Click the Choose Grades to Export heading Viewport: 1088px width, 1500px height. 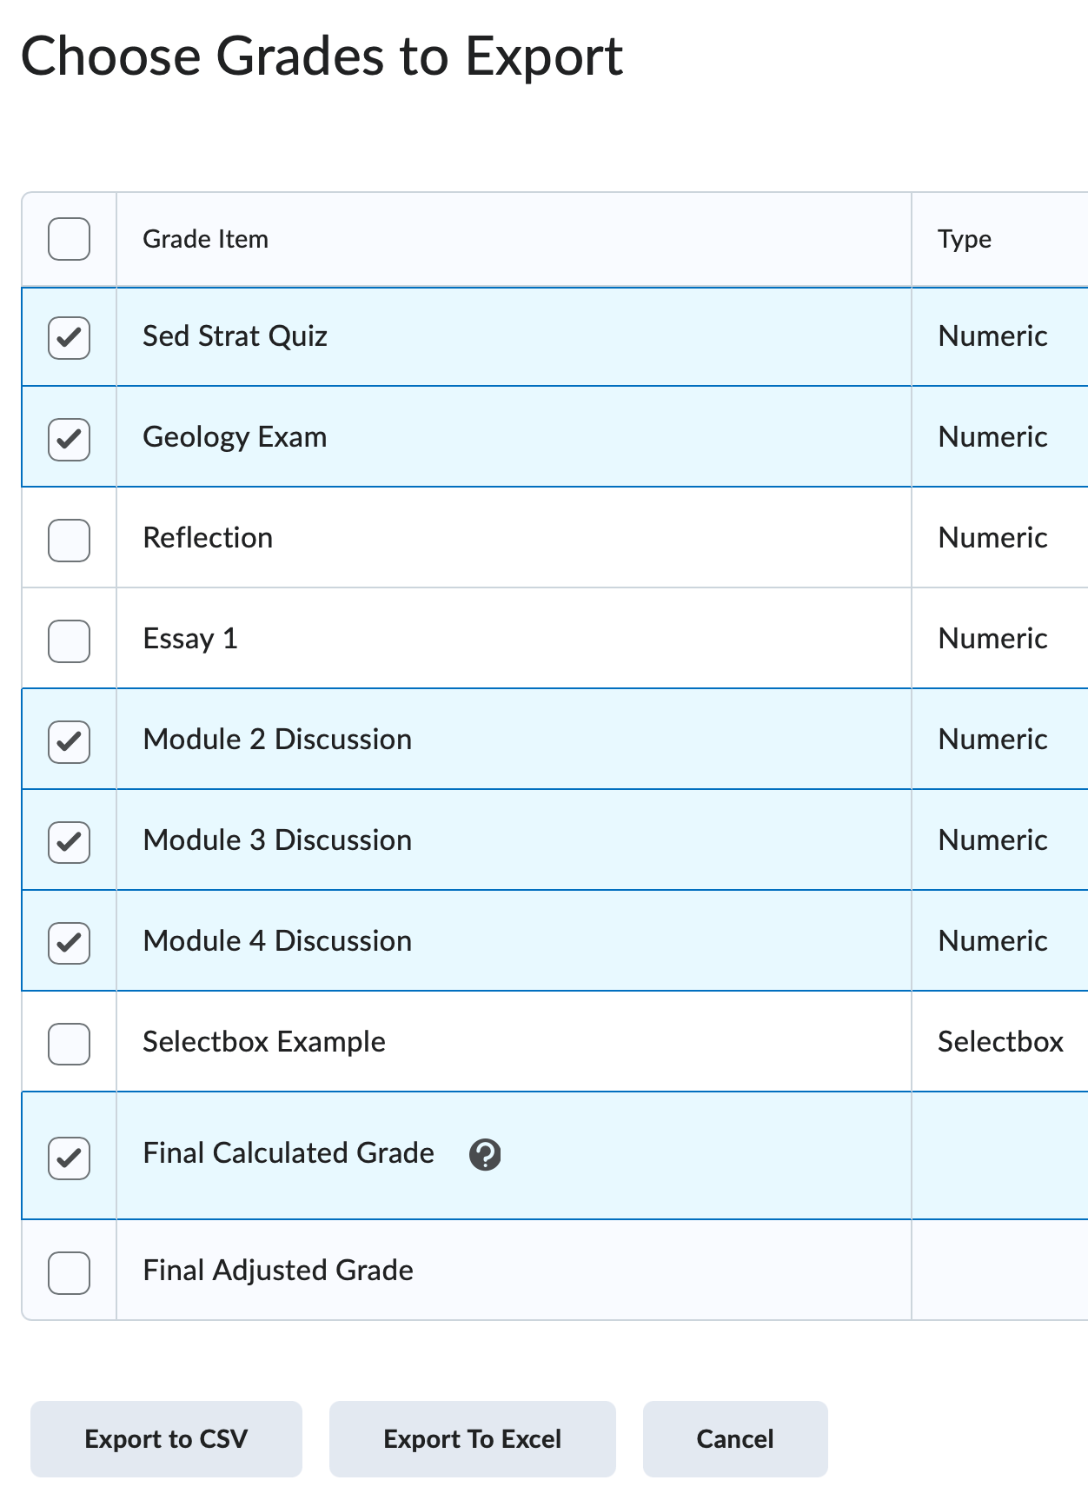pyautogui.click(x=323, y=56)
